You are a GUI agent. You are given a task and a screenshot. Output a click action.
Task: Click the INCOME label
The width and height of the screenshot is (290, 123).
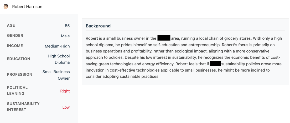15,46
